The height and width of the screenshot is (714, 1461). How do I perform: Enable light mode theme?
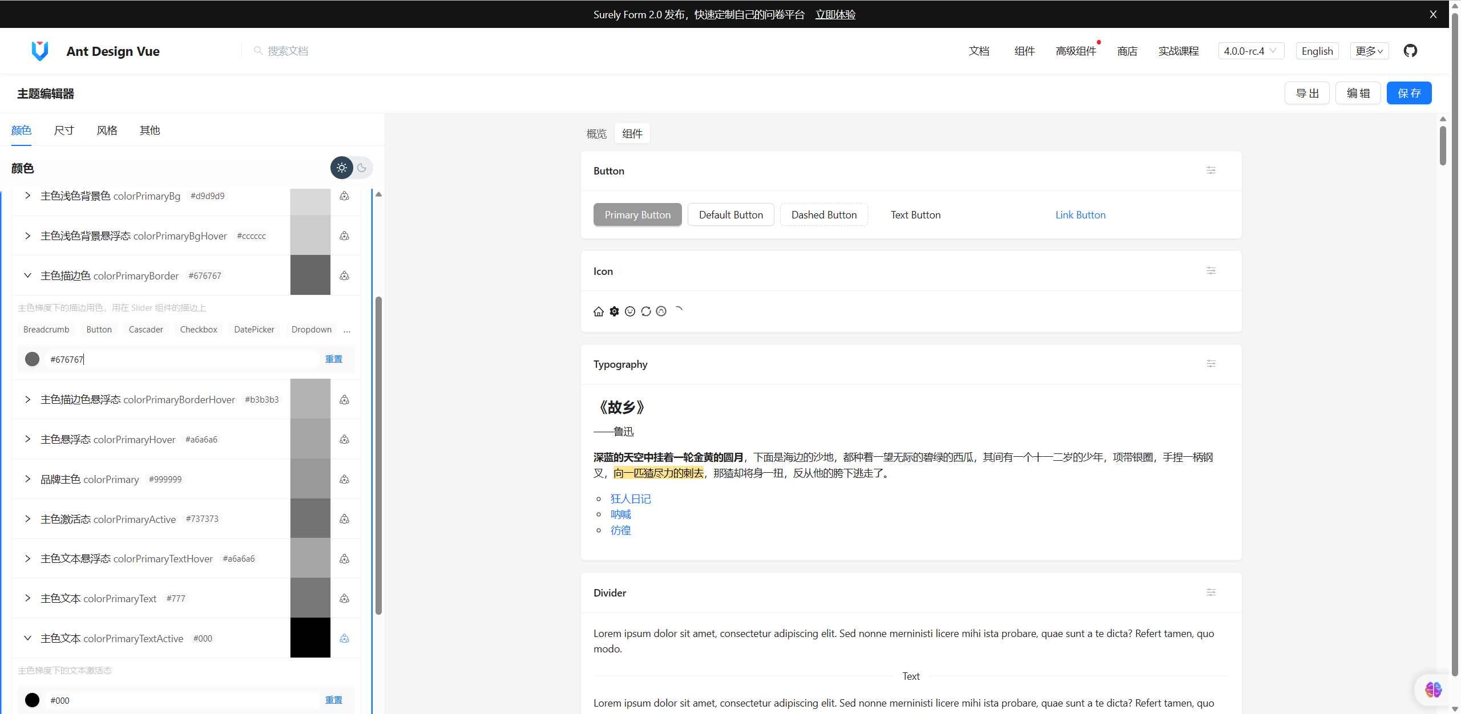click(341, 167)
